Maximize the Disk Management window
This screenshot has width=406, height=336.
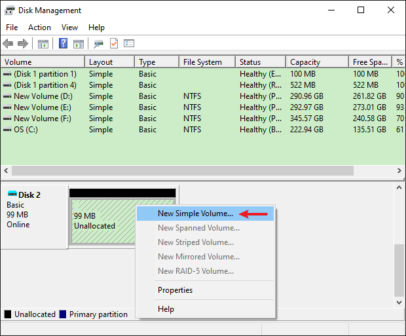(x=361, y=10)
